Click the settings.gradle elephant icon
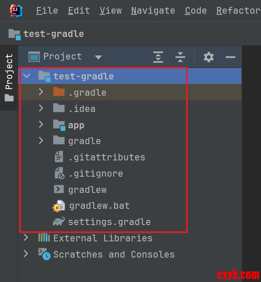Image resolution: width=261 pixels, height=282 pixels. click(x=59, y=222)
